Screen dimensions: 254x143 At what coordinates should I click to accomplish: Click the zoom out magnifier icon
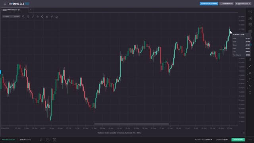(23, 17)
